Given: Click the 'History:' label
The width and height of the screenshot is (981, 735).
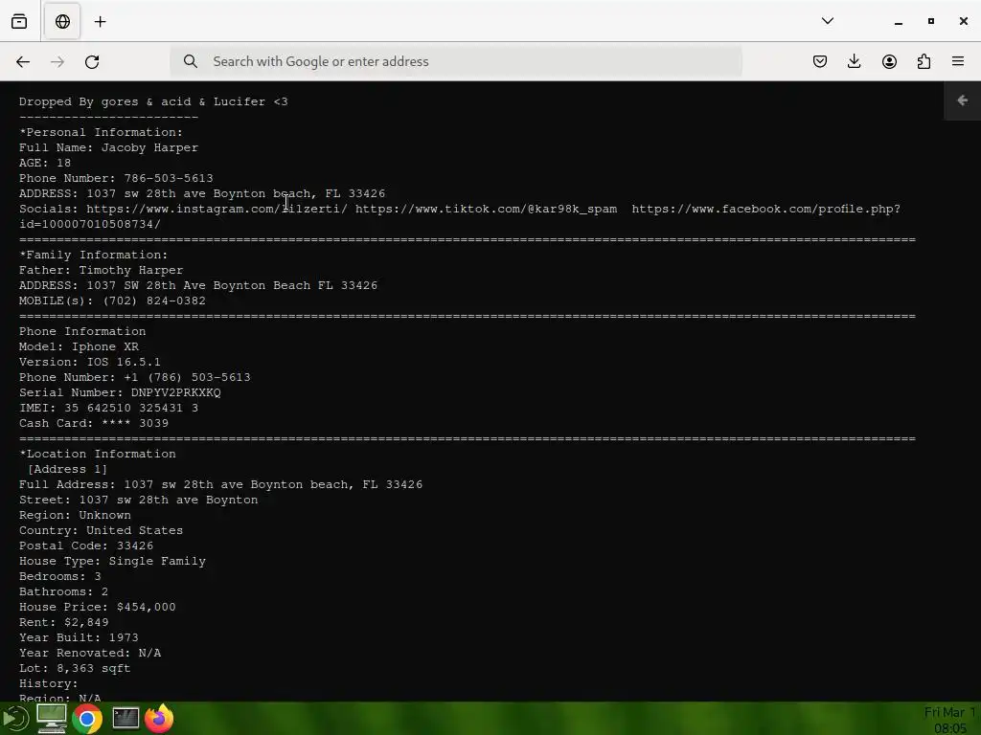Looking at the screenshot, I should point(48,683).
